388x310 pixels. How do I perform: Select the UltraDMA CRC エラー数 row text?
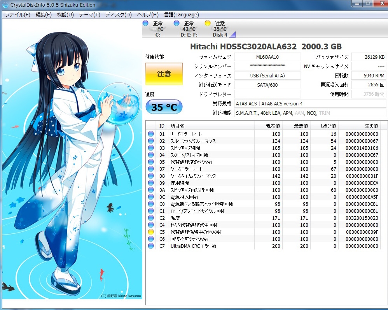tap(193, 246)
